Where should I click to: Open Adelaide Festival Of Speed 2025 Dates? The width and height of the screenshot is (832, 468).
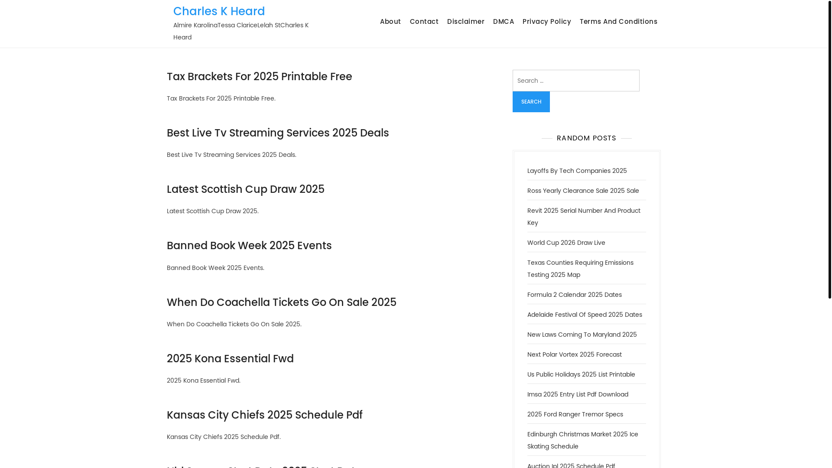pyautogui.click(x=585, y=315)
